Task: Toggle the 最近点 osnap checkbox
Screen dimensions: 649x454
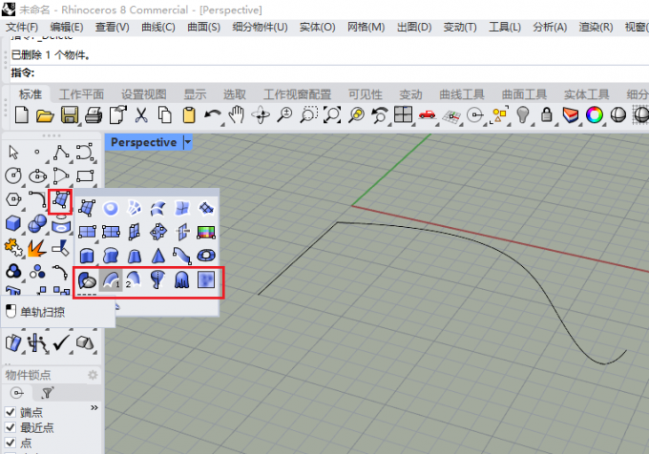Action: pos(10,427)
